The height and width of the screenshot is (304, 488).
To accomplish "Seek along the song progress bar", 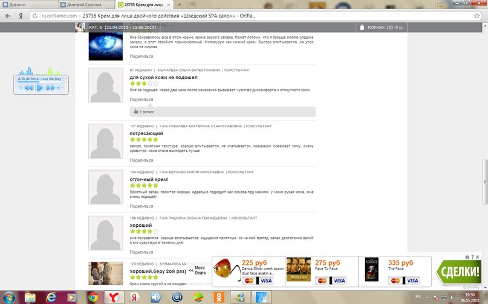I will [39, 82].
